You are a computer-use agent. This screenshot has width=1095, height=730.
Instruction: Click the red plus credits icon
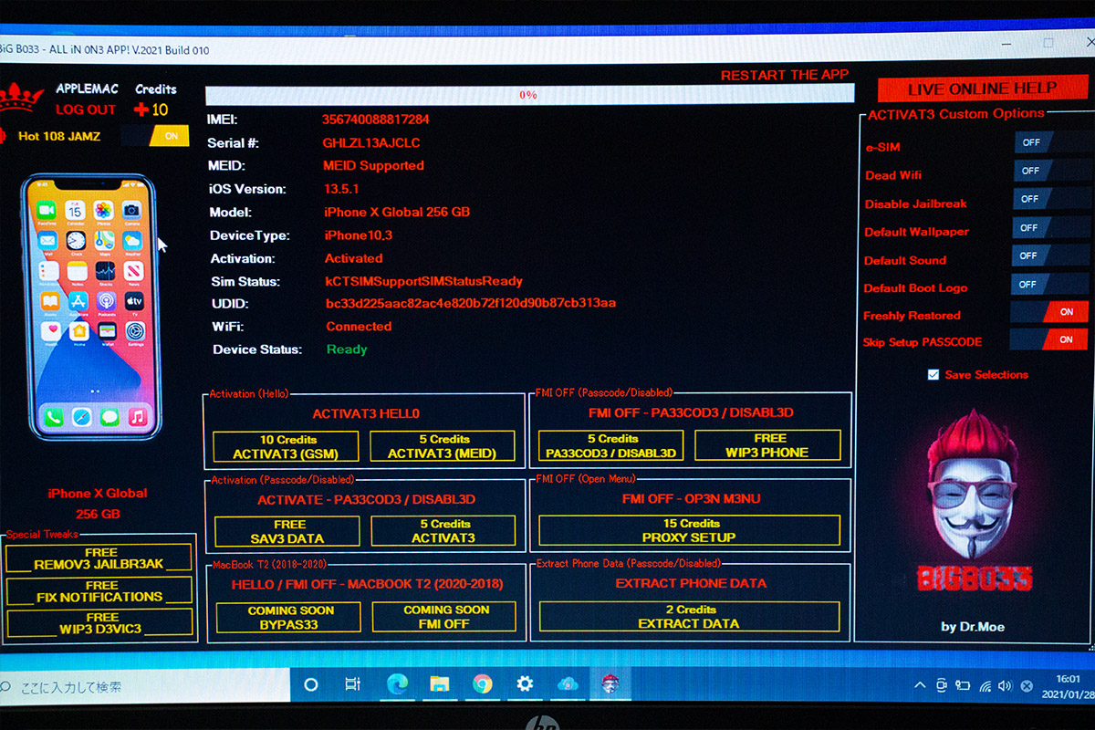pos(141,109)
